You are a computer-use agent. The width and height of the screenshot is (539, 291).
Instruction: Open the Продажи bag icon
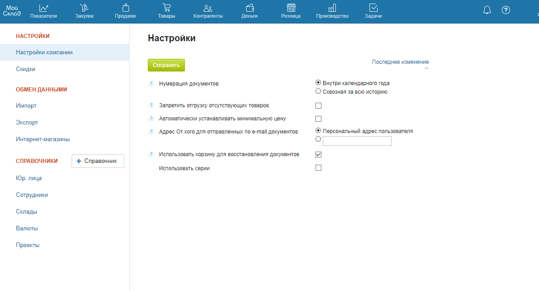(x=126, y=8)
